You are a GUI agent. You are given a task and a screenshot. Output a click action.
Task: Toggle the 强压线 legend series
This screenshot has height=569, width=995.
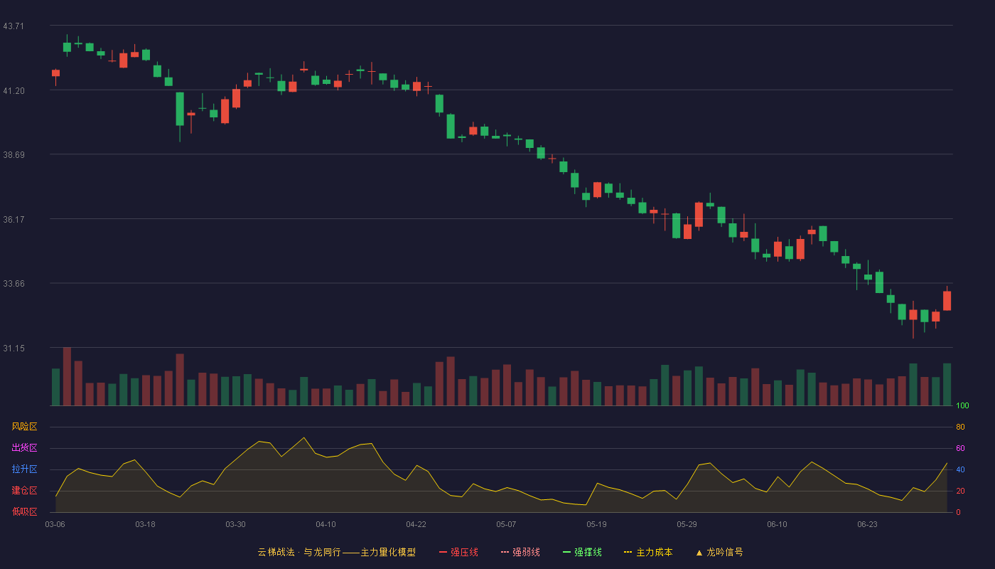(x=458, y=552)
